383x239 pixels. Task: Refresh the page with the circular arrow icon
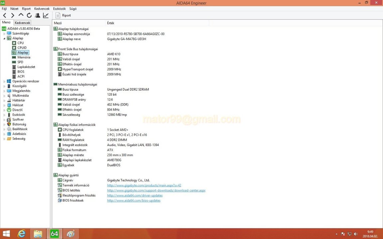(x=29, y=15)
